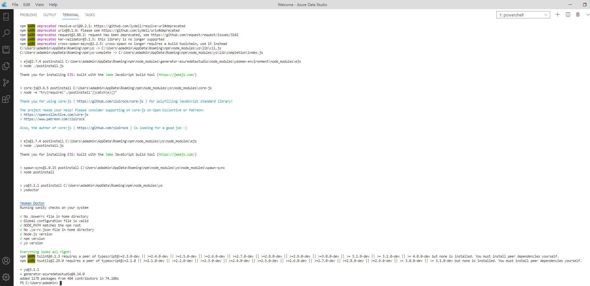
Task: Click the '+ generator-azuredatastudio@0.14.0' line
Action: tap(52, 274)
